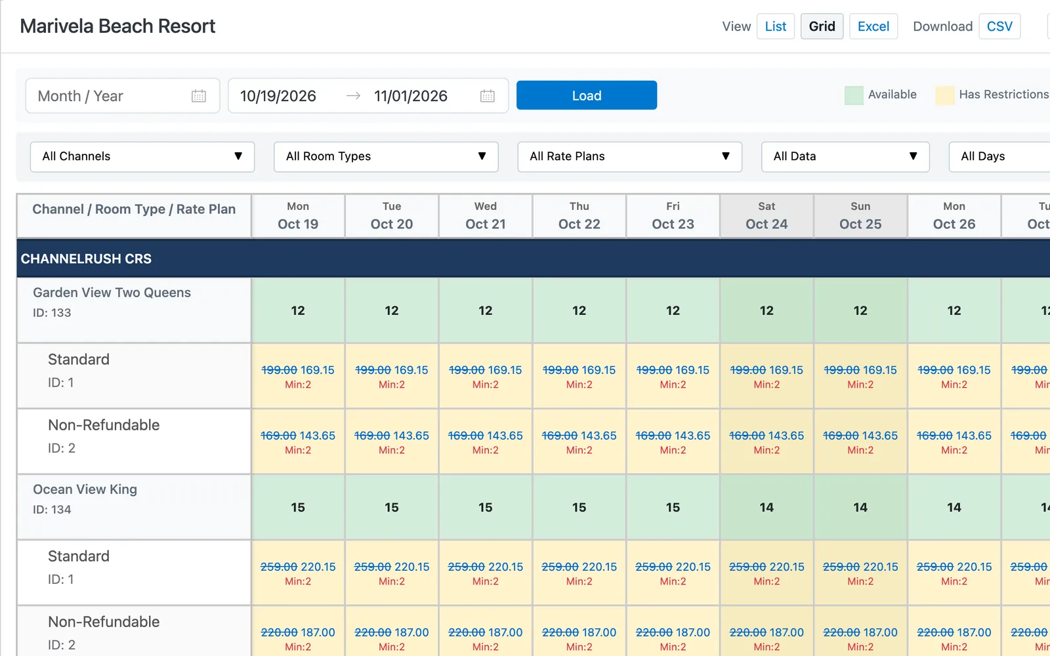Select the Mon Oct 26 column header
The width and height of the screenshot is (1050, 656).
click(x=954, y=216)
